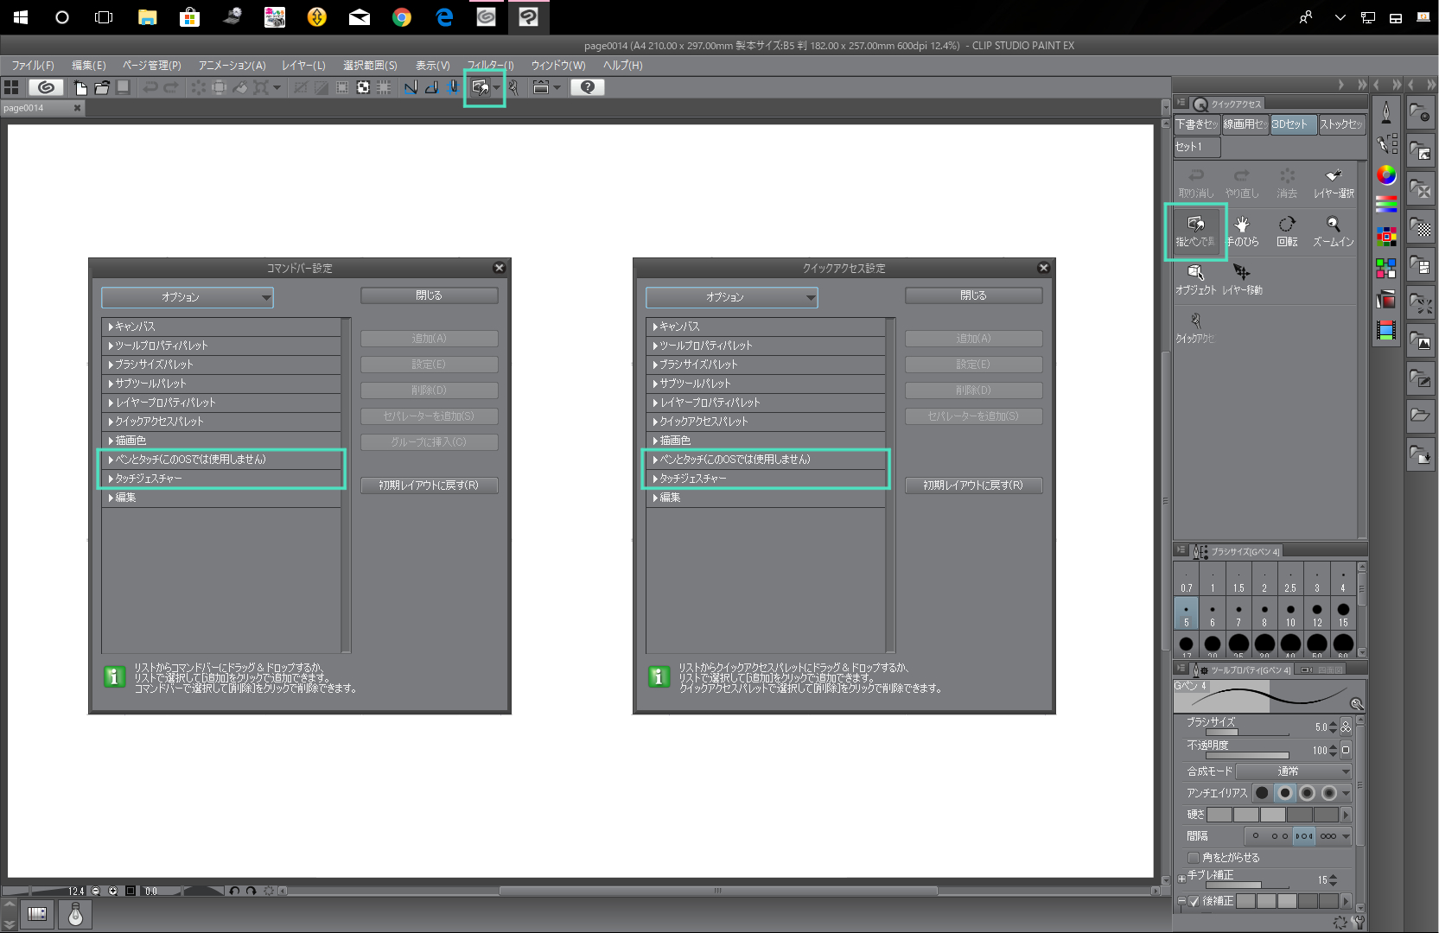Open the color wheel palette icon
Image resolution: width=1439 pixels, height=933 pixels.
1386,175
